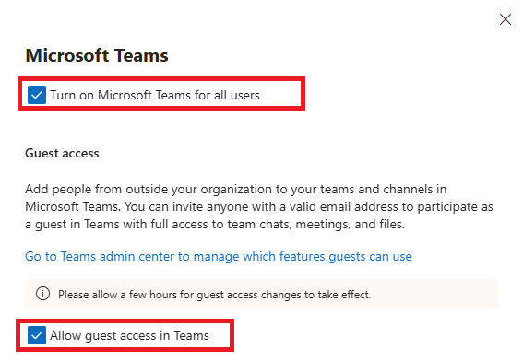Click the info icon in the notice banner
This screenshot has width=523, height=361.
point(43,294)
